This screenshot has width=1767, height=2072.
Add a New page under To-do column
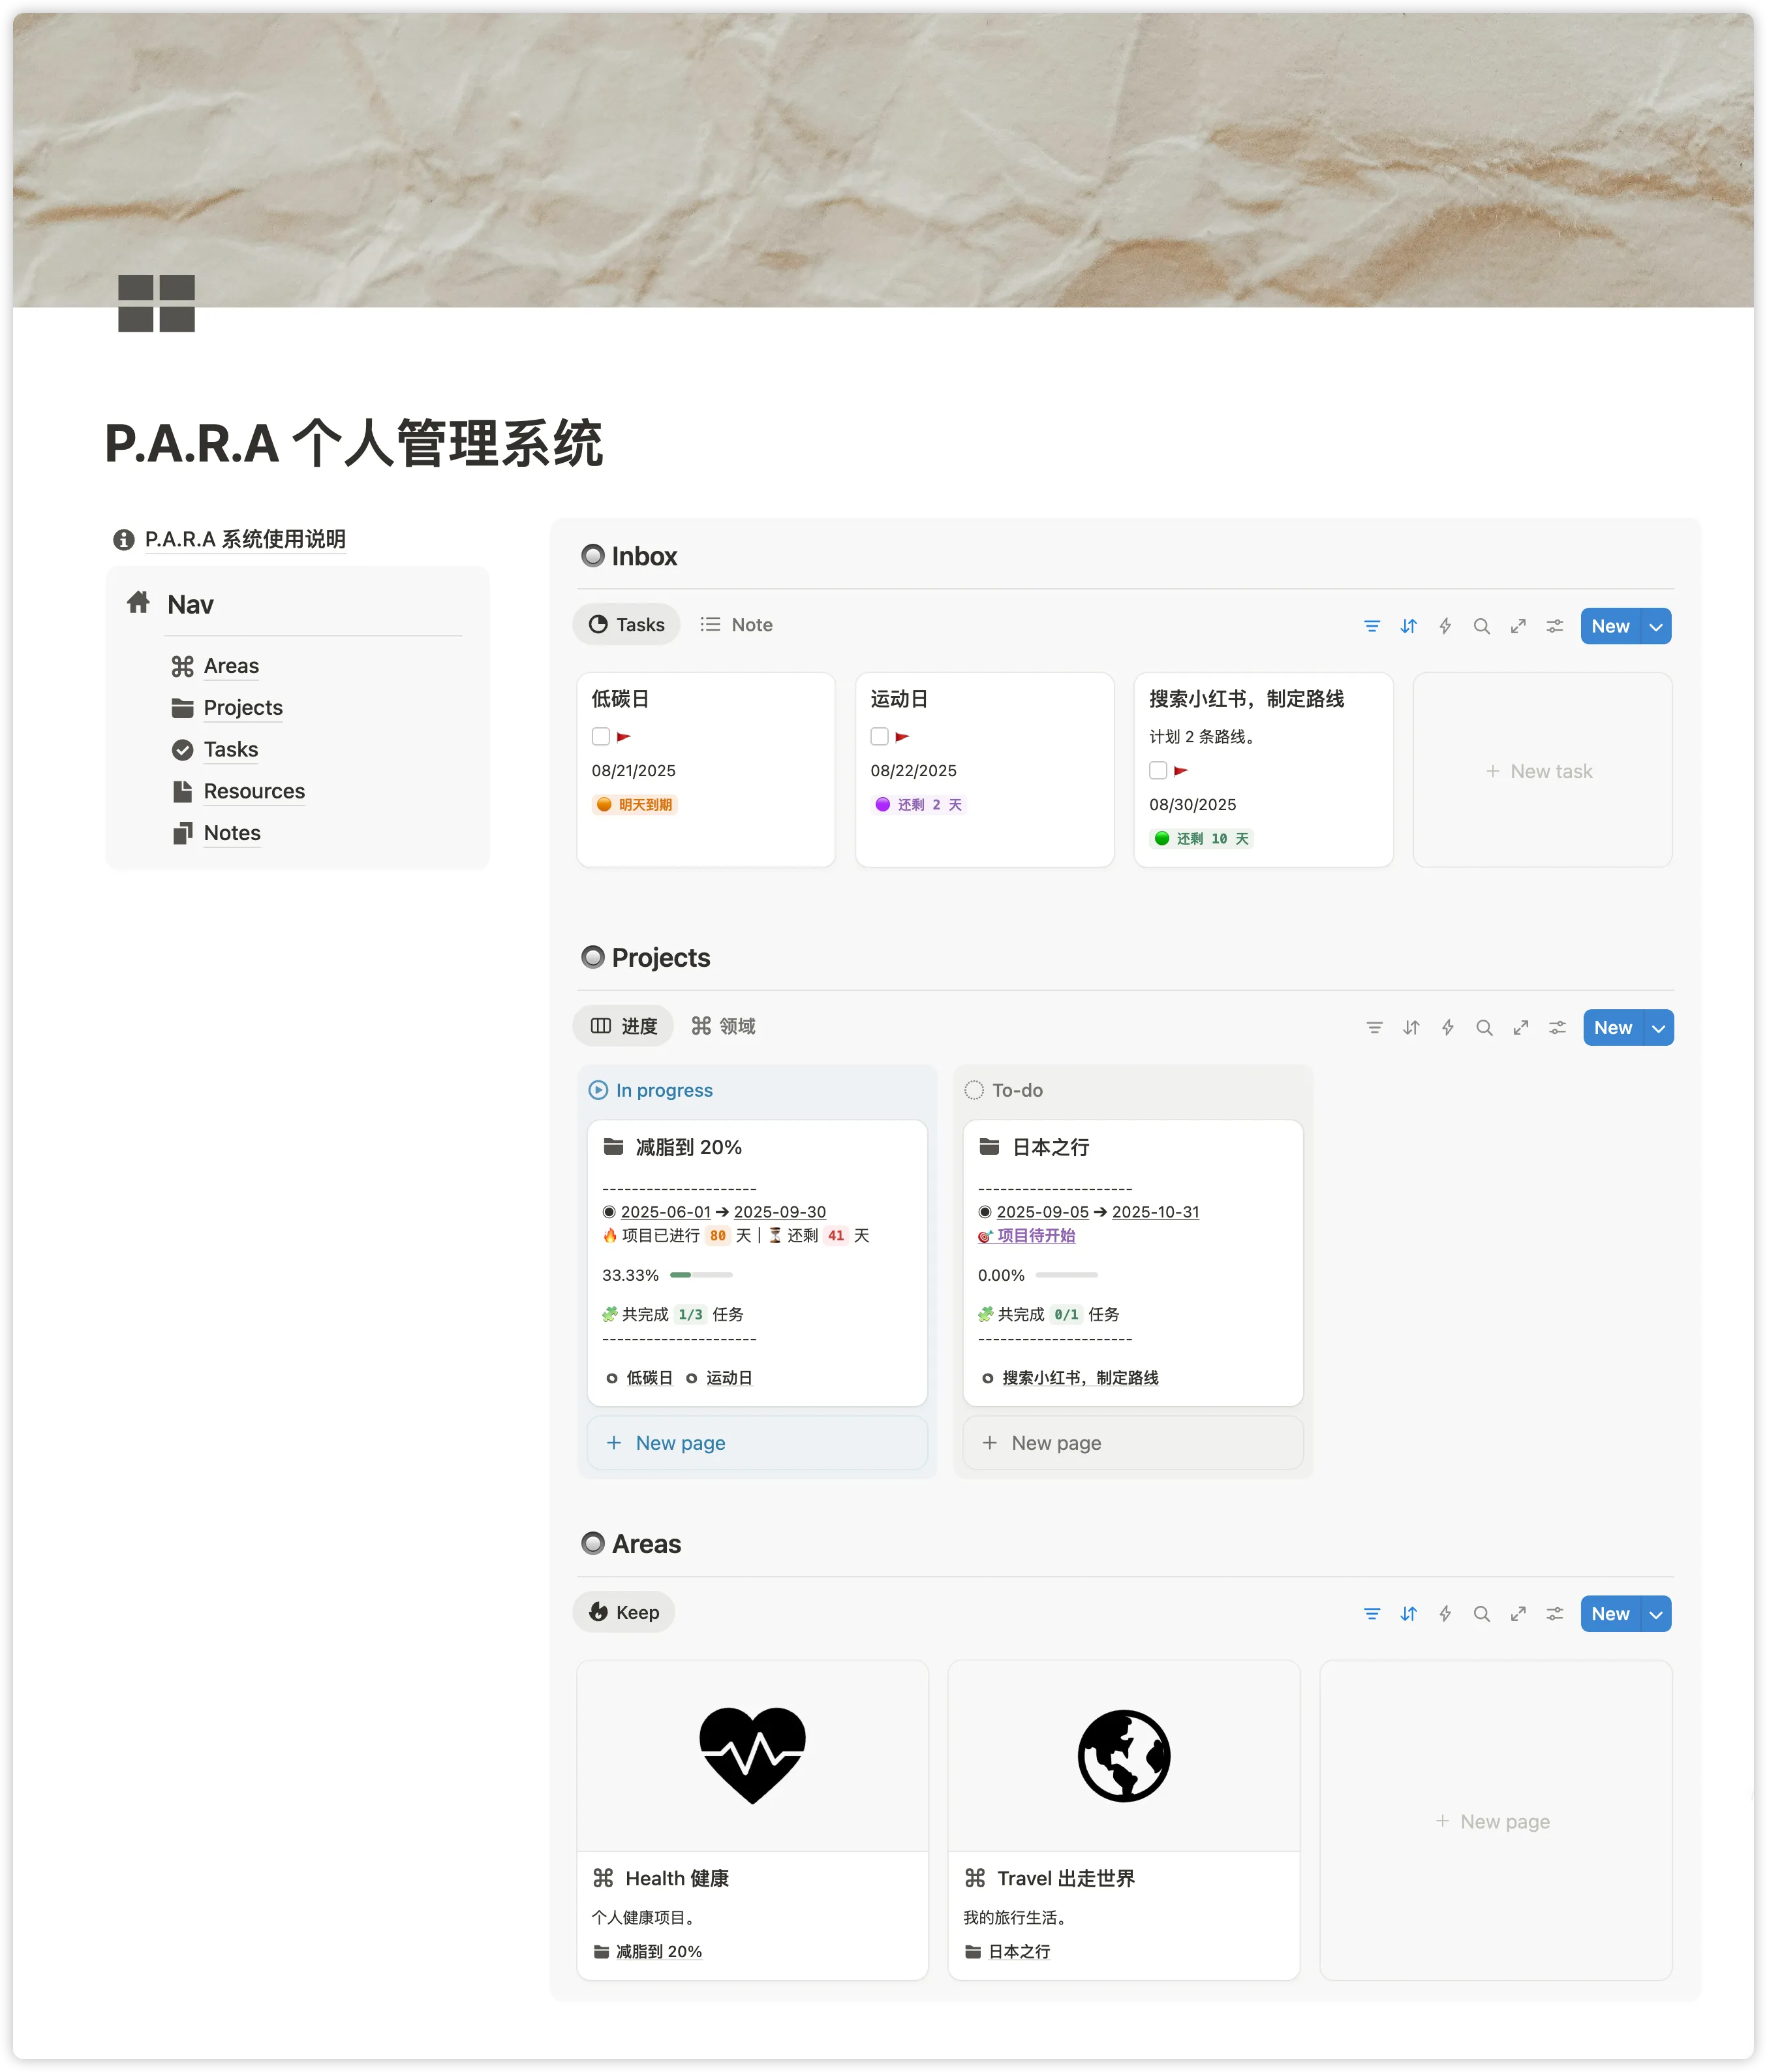click(1055, 1443)
